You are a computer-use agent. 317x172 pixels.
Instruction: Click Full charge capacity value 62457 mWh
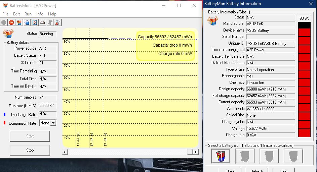271,96
